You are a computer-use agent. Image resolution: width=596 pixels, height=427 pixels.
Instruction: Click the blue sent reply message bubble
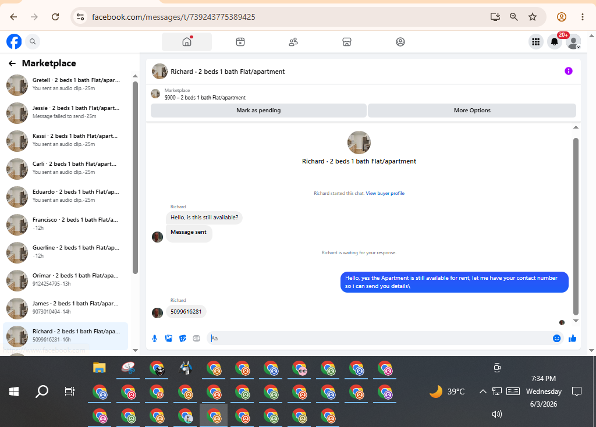[x=454, y=282]
